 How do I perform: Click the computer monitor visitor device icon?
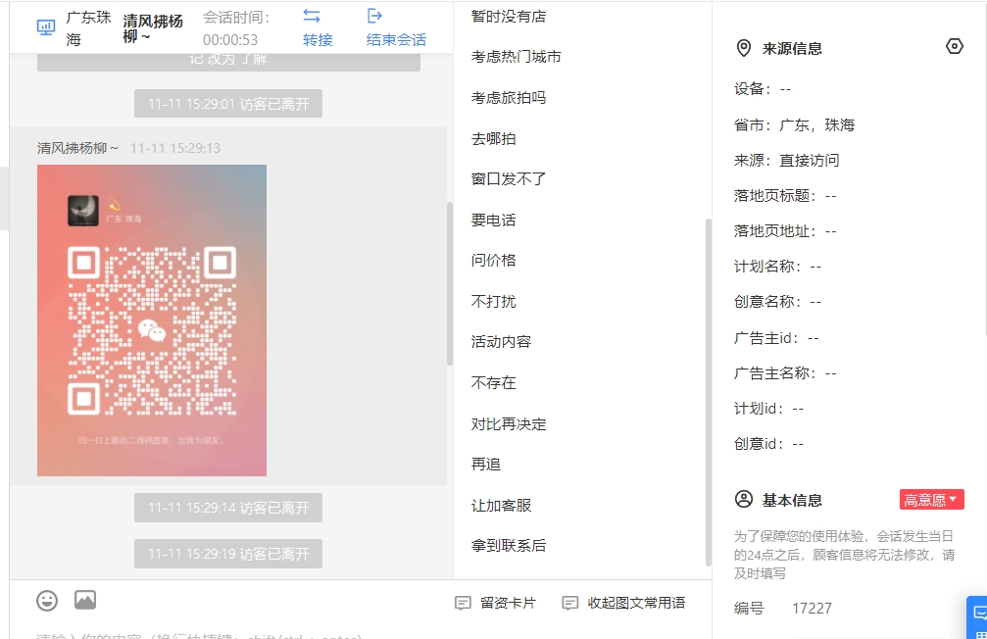(x=46, y=27)
